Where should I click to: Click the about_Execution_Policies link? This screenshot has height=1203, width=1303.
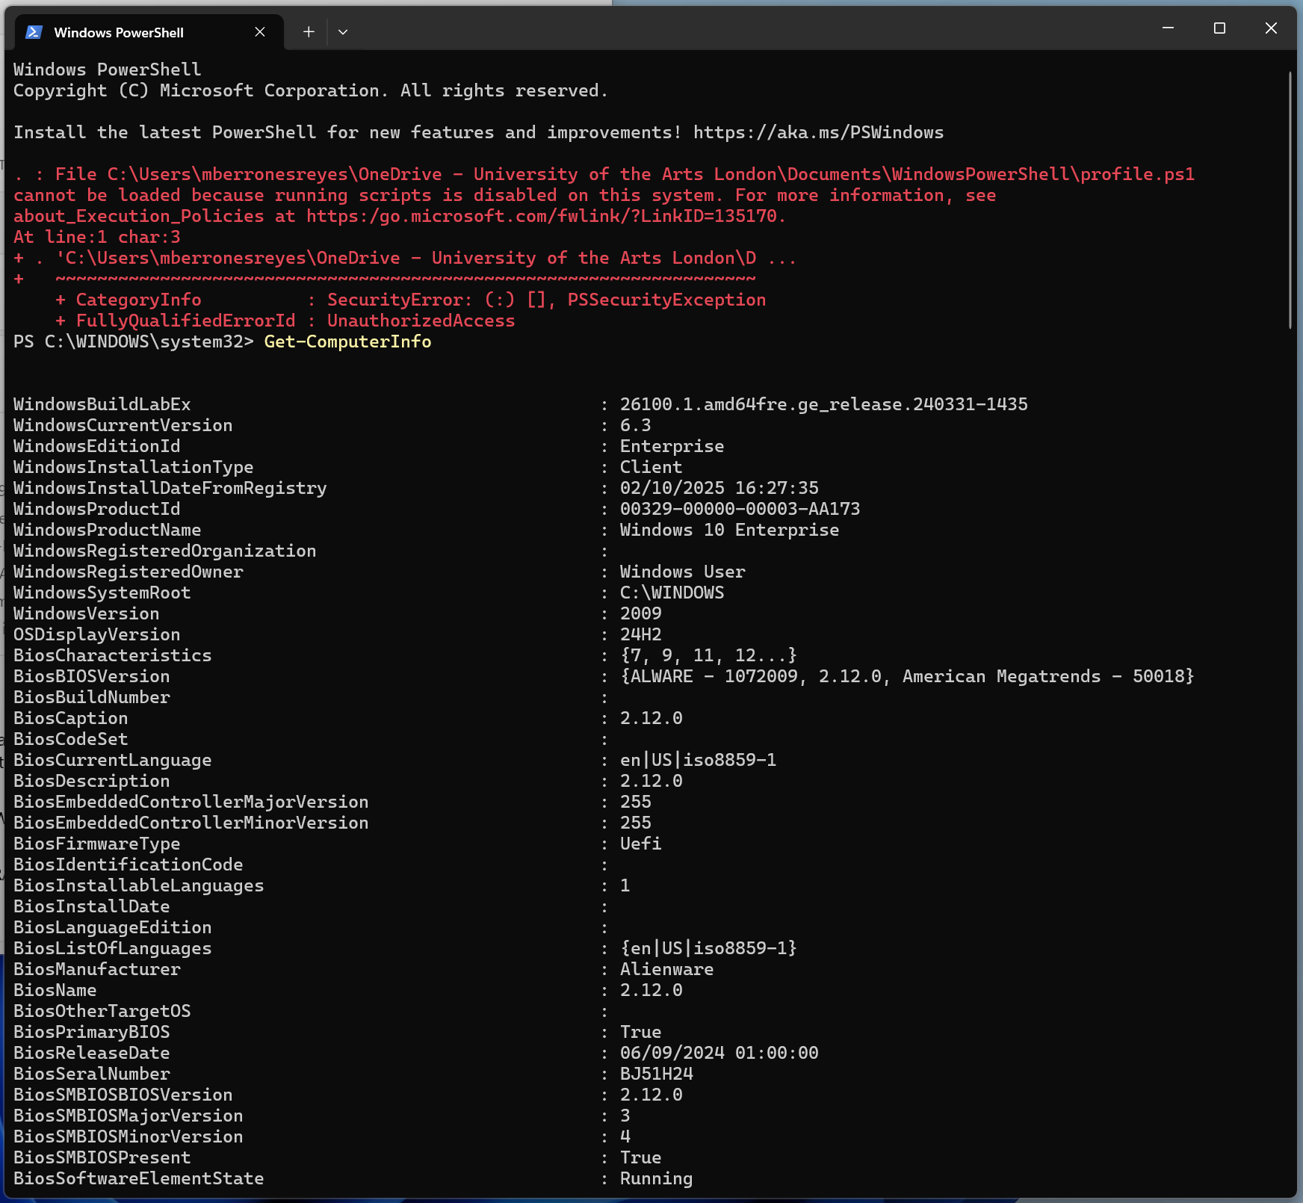[137, 216]
